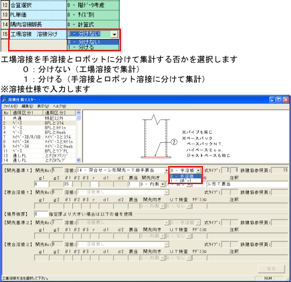Select list row 2 BPLとコラム

[39, 123]
